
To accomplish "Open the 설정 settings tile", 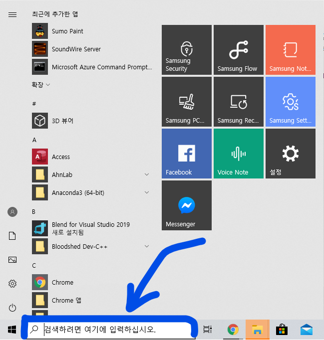I will (x=291, y=154).
